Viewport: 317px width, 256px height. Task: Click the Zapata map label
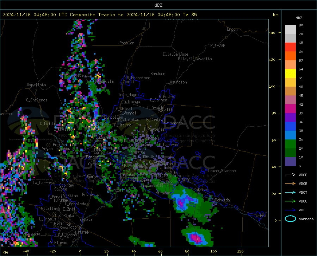click(86, 219)
